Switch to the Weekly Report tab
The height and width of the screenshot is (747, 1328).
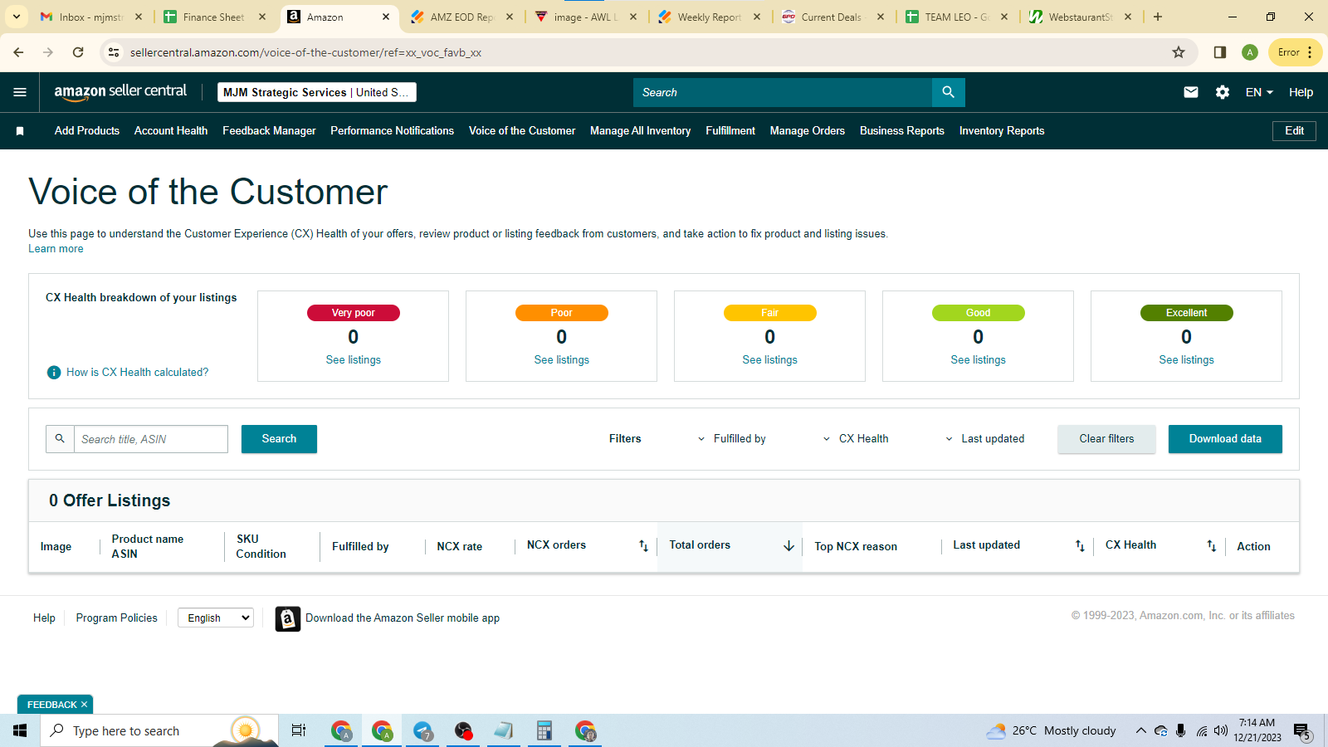[709, 17]
